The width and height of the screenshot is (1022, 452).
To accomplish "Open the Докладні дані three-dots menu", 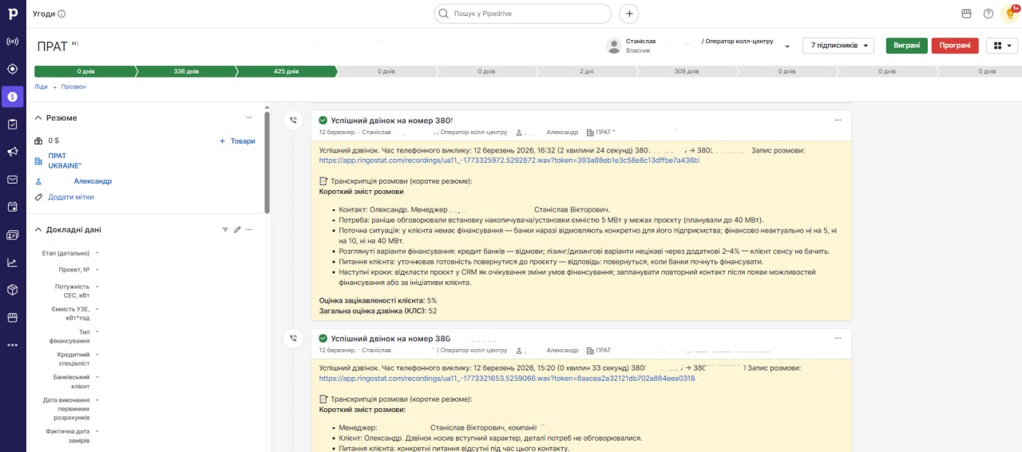I will coord(249,229).
